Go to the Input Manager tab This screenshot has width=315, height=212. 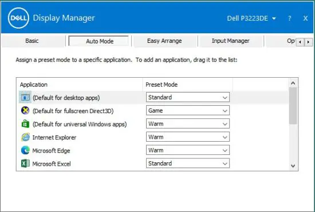(230, 41)
